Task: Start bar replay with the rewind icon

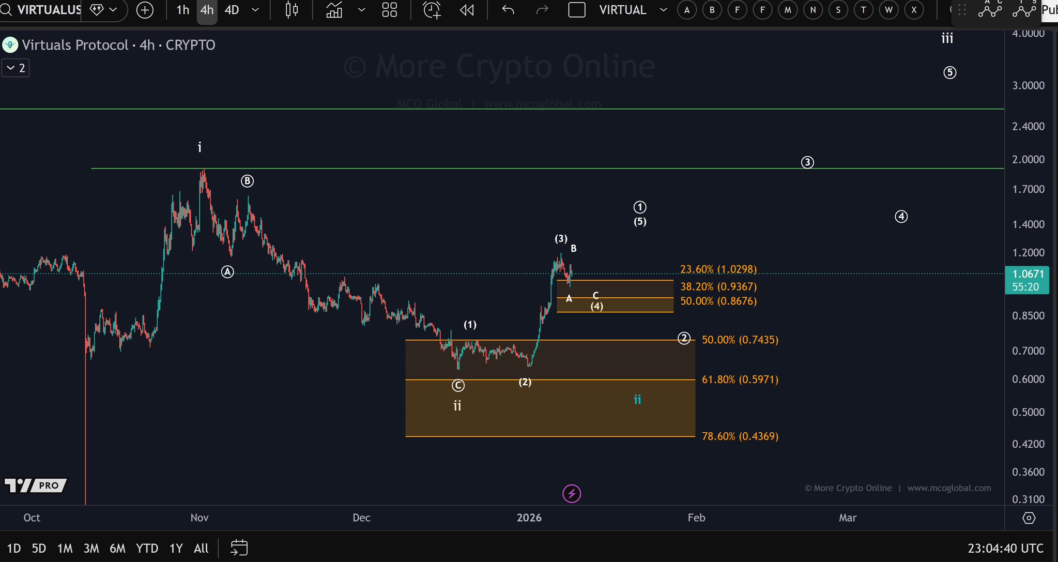Action: pyautogui.click(x=467, y=10)
